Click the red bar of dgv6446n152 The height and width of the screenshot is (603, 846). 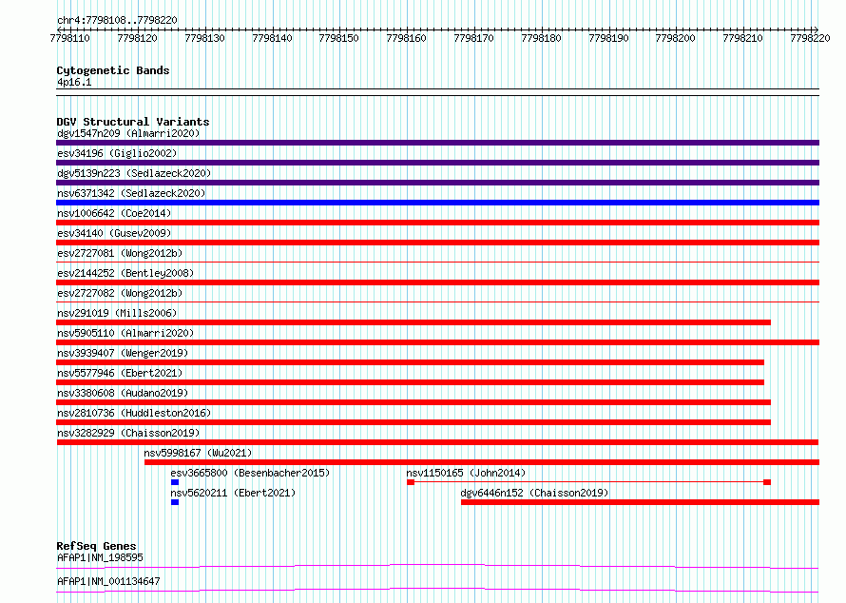(x=640, y=502)
